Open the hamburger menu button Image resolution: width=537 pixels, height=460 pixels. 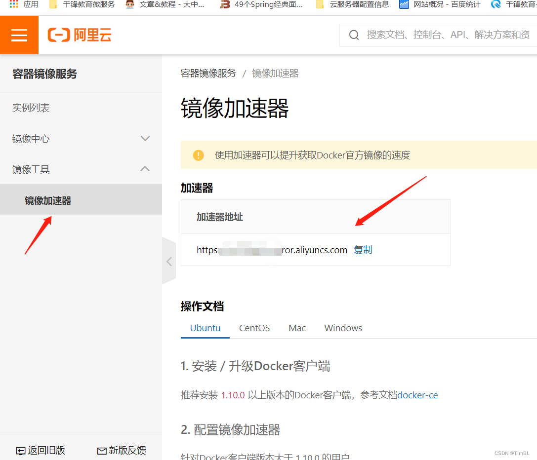19,35
